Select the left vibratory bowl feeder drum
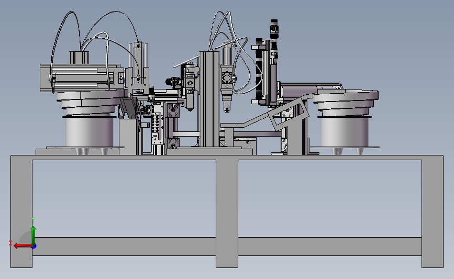 coord(89,131)
